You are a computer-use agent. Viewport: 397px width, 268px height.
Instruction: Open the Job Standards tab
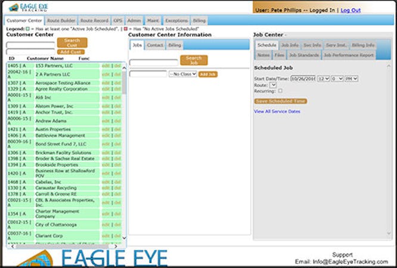[304, 55]
